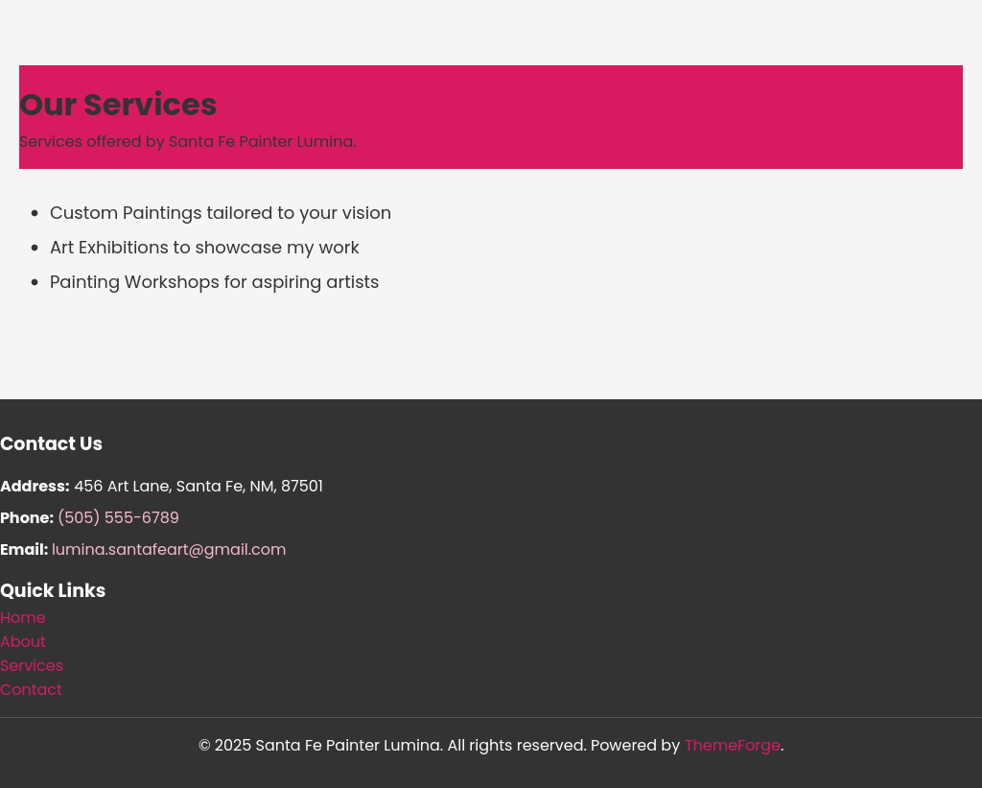The height and width of the screenshot is (788, 982).
Task: Select the 456 Art Lane address text
Action: click(x=199, y=487)
